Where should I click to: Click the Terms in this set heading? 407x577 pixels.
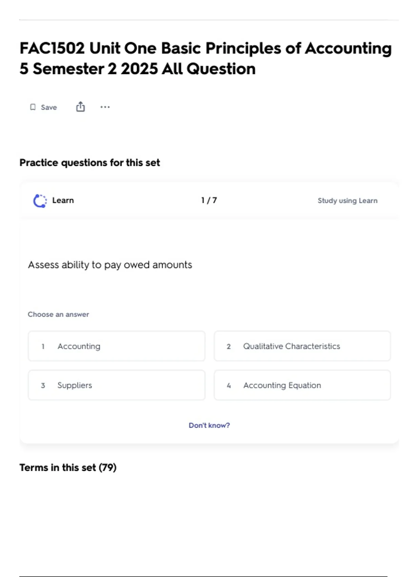[x=68, y=468]
